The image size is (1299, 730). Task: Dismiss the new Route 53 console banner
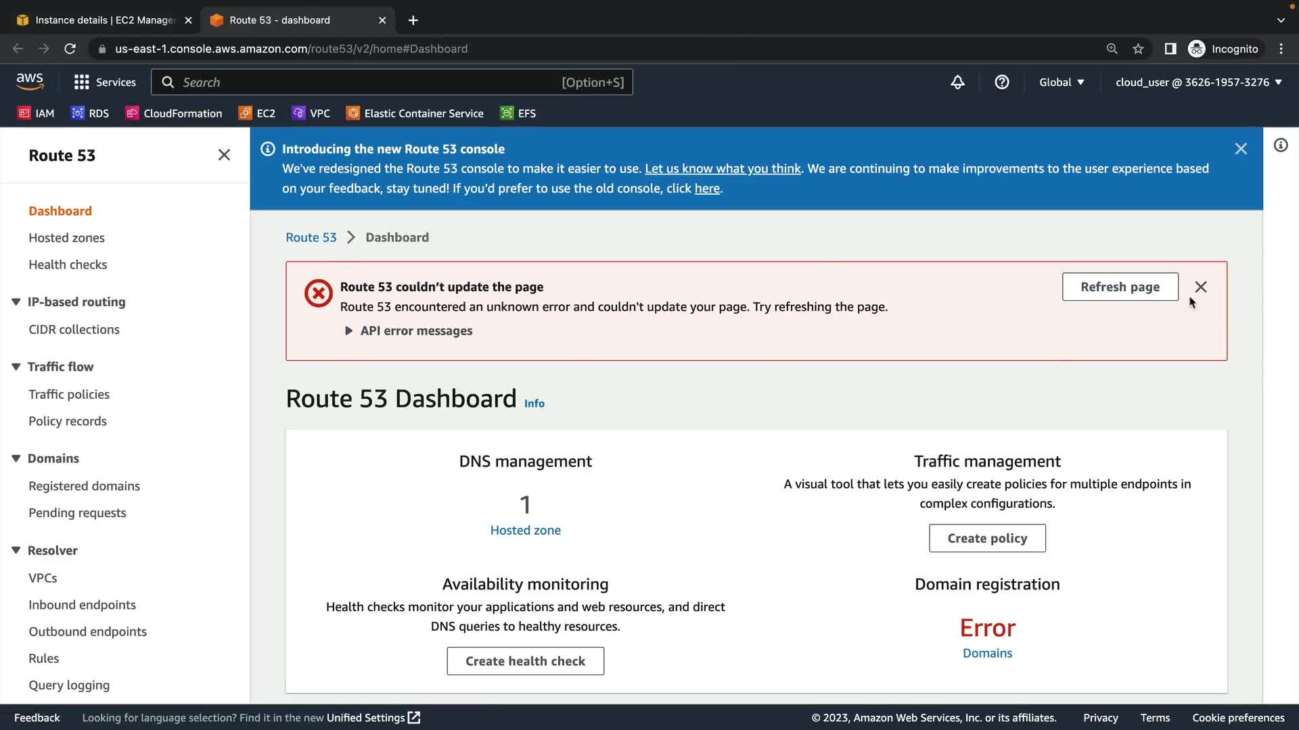pos(1240,149)
